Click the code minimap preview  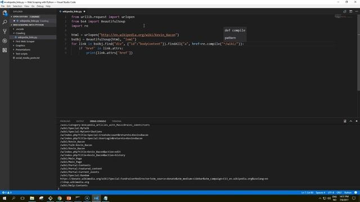(344, 16)
